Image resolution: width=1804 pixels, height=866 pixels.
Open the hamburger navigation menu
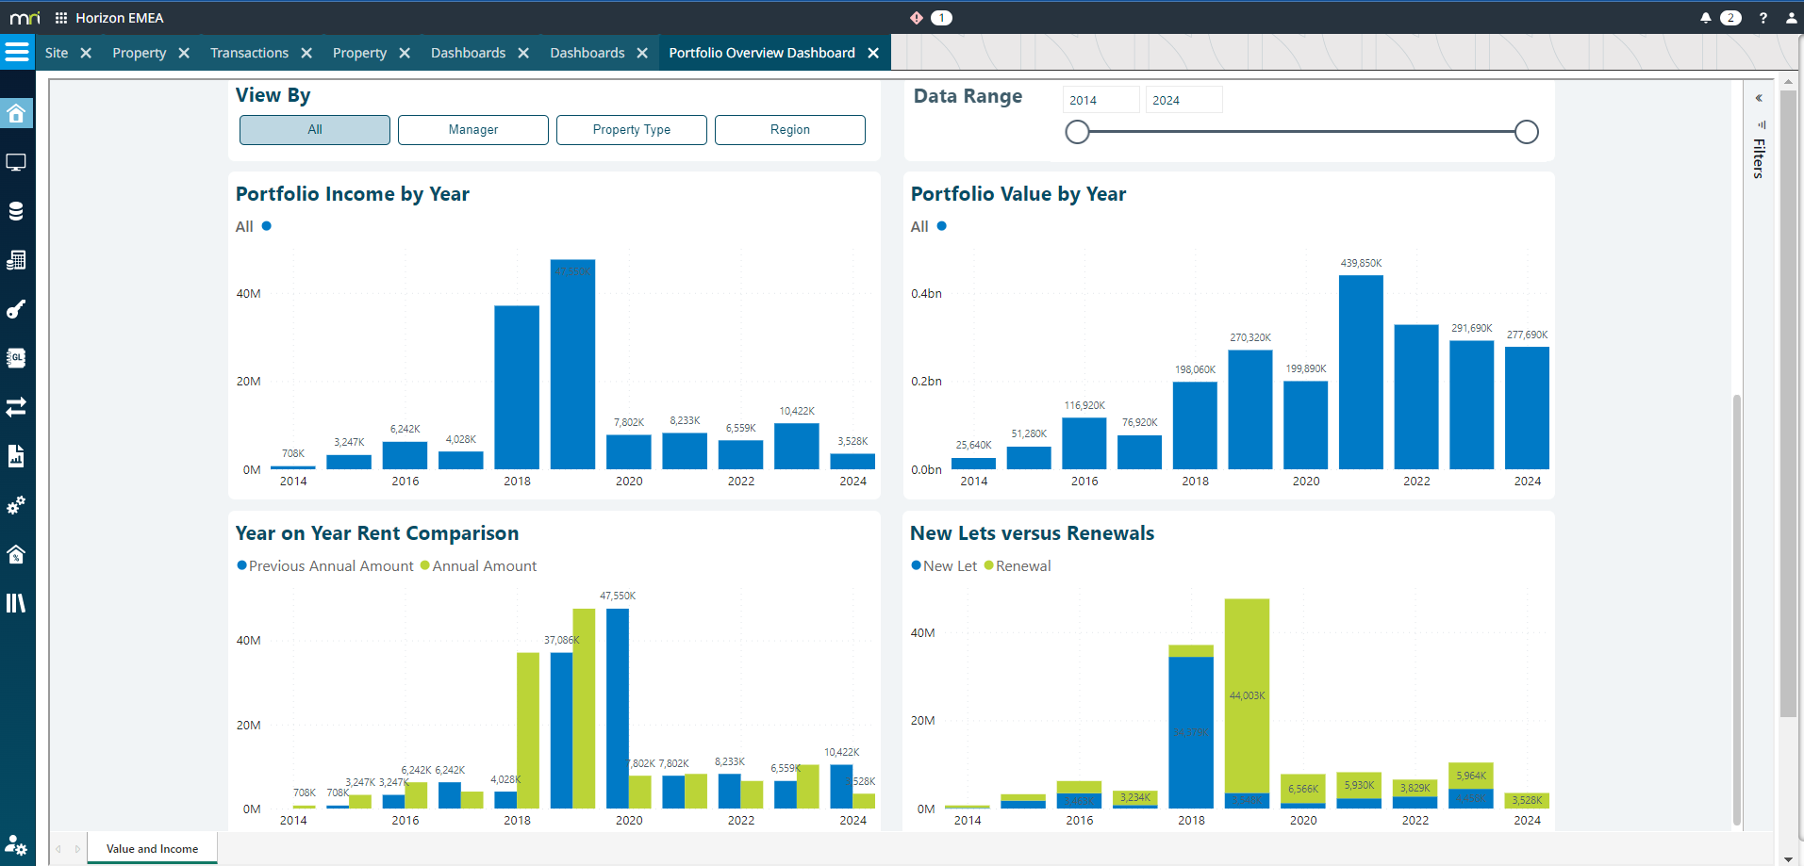[x=17, y=52]
